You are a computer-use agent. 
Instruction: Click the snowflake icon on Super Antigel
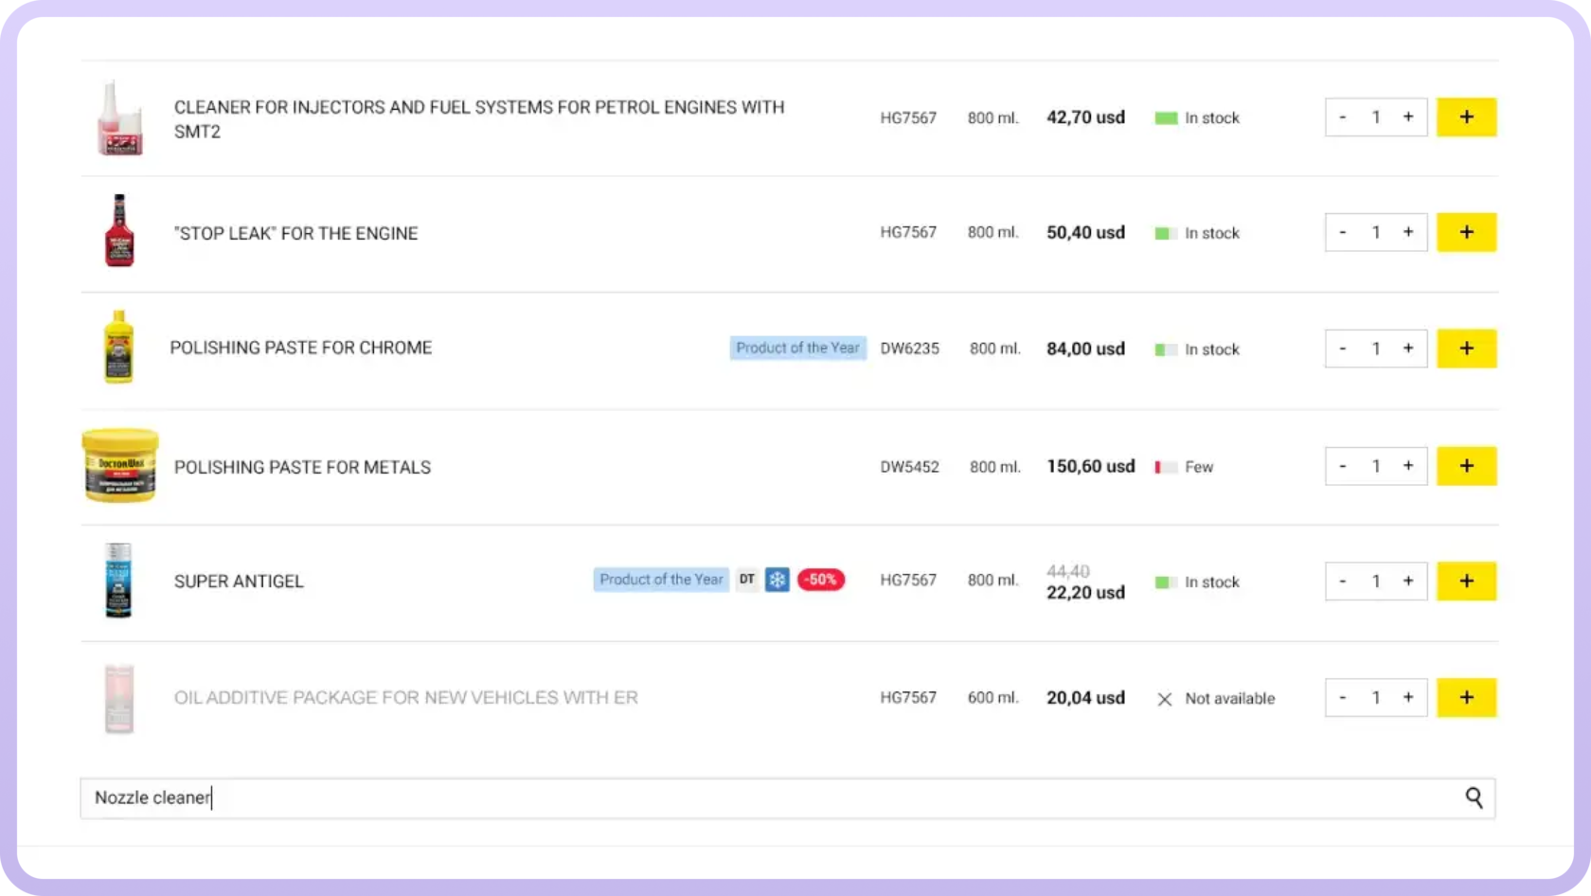coord(778,580)
